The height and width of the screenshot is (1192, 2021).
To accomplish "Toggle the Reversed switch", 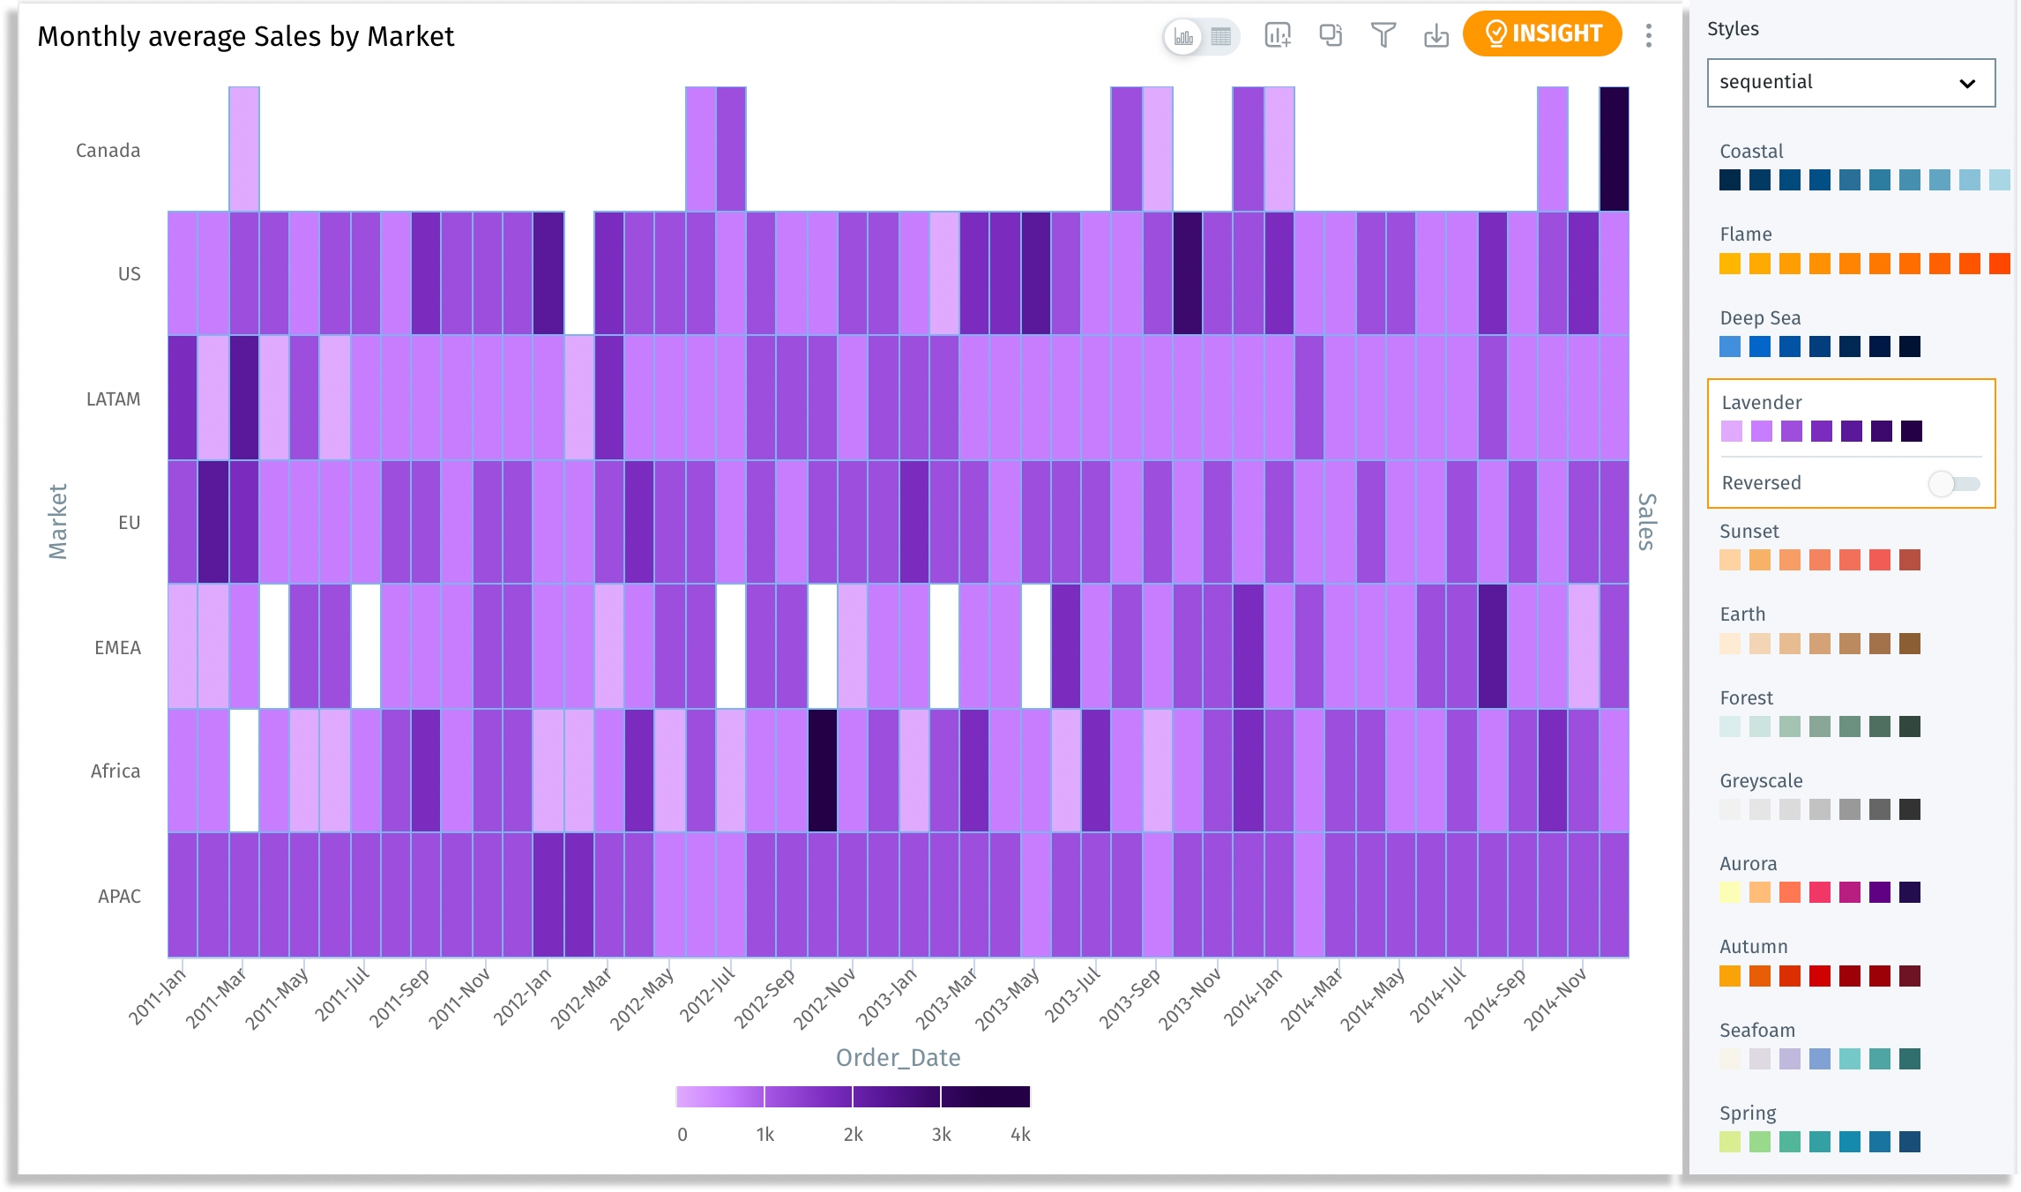I will [1953, 483].
